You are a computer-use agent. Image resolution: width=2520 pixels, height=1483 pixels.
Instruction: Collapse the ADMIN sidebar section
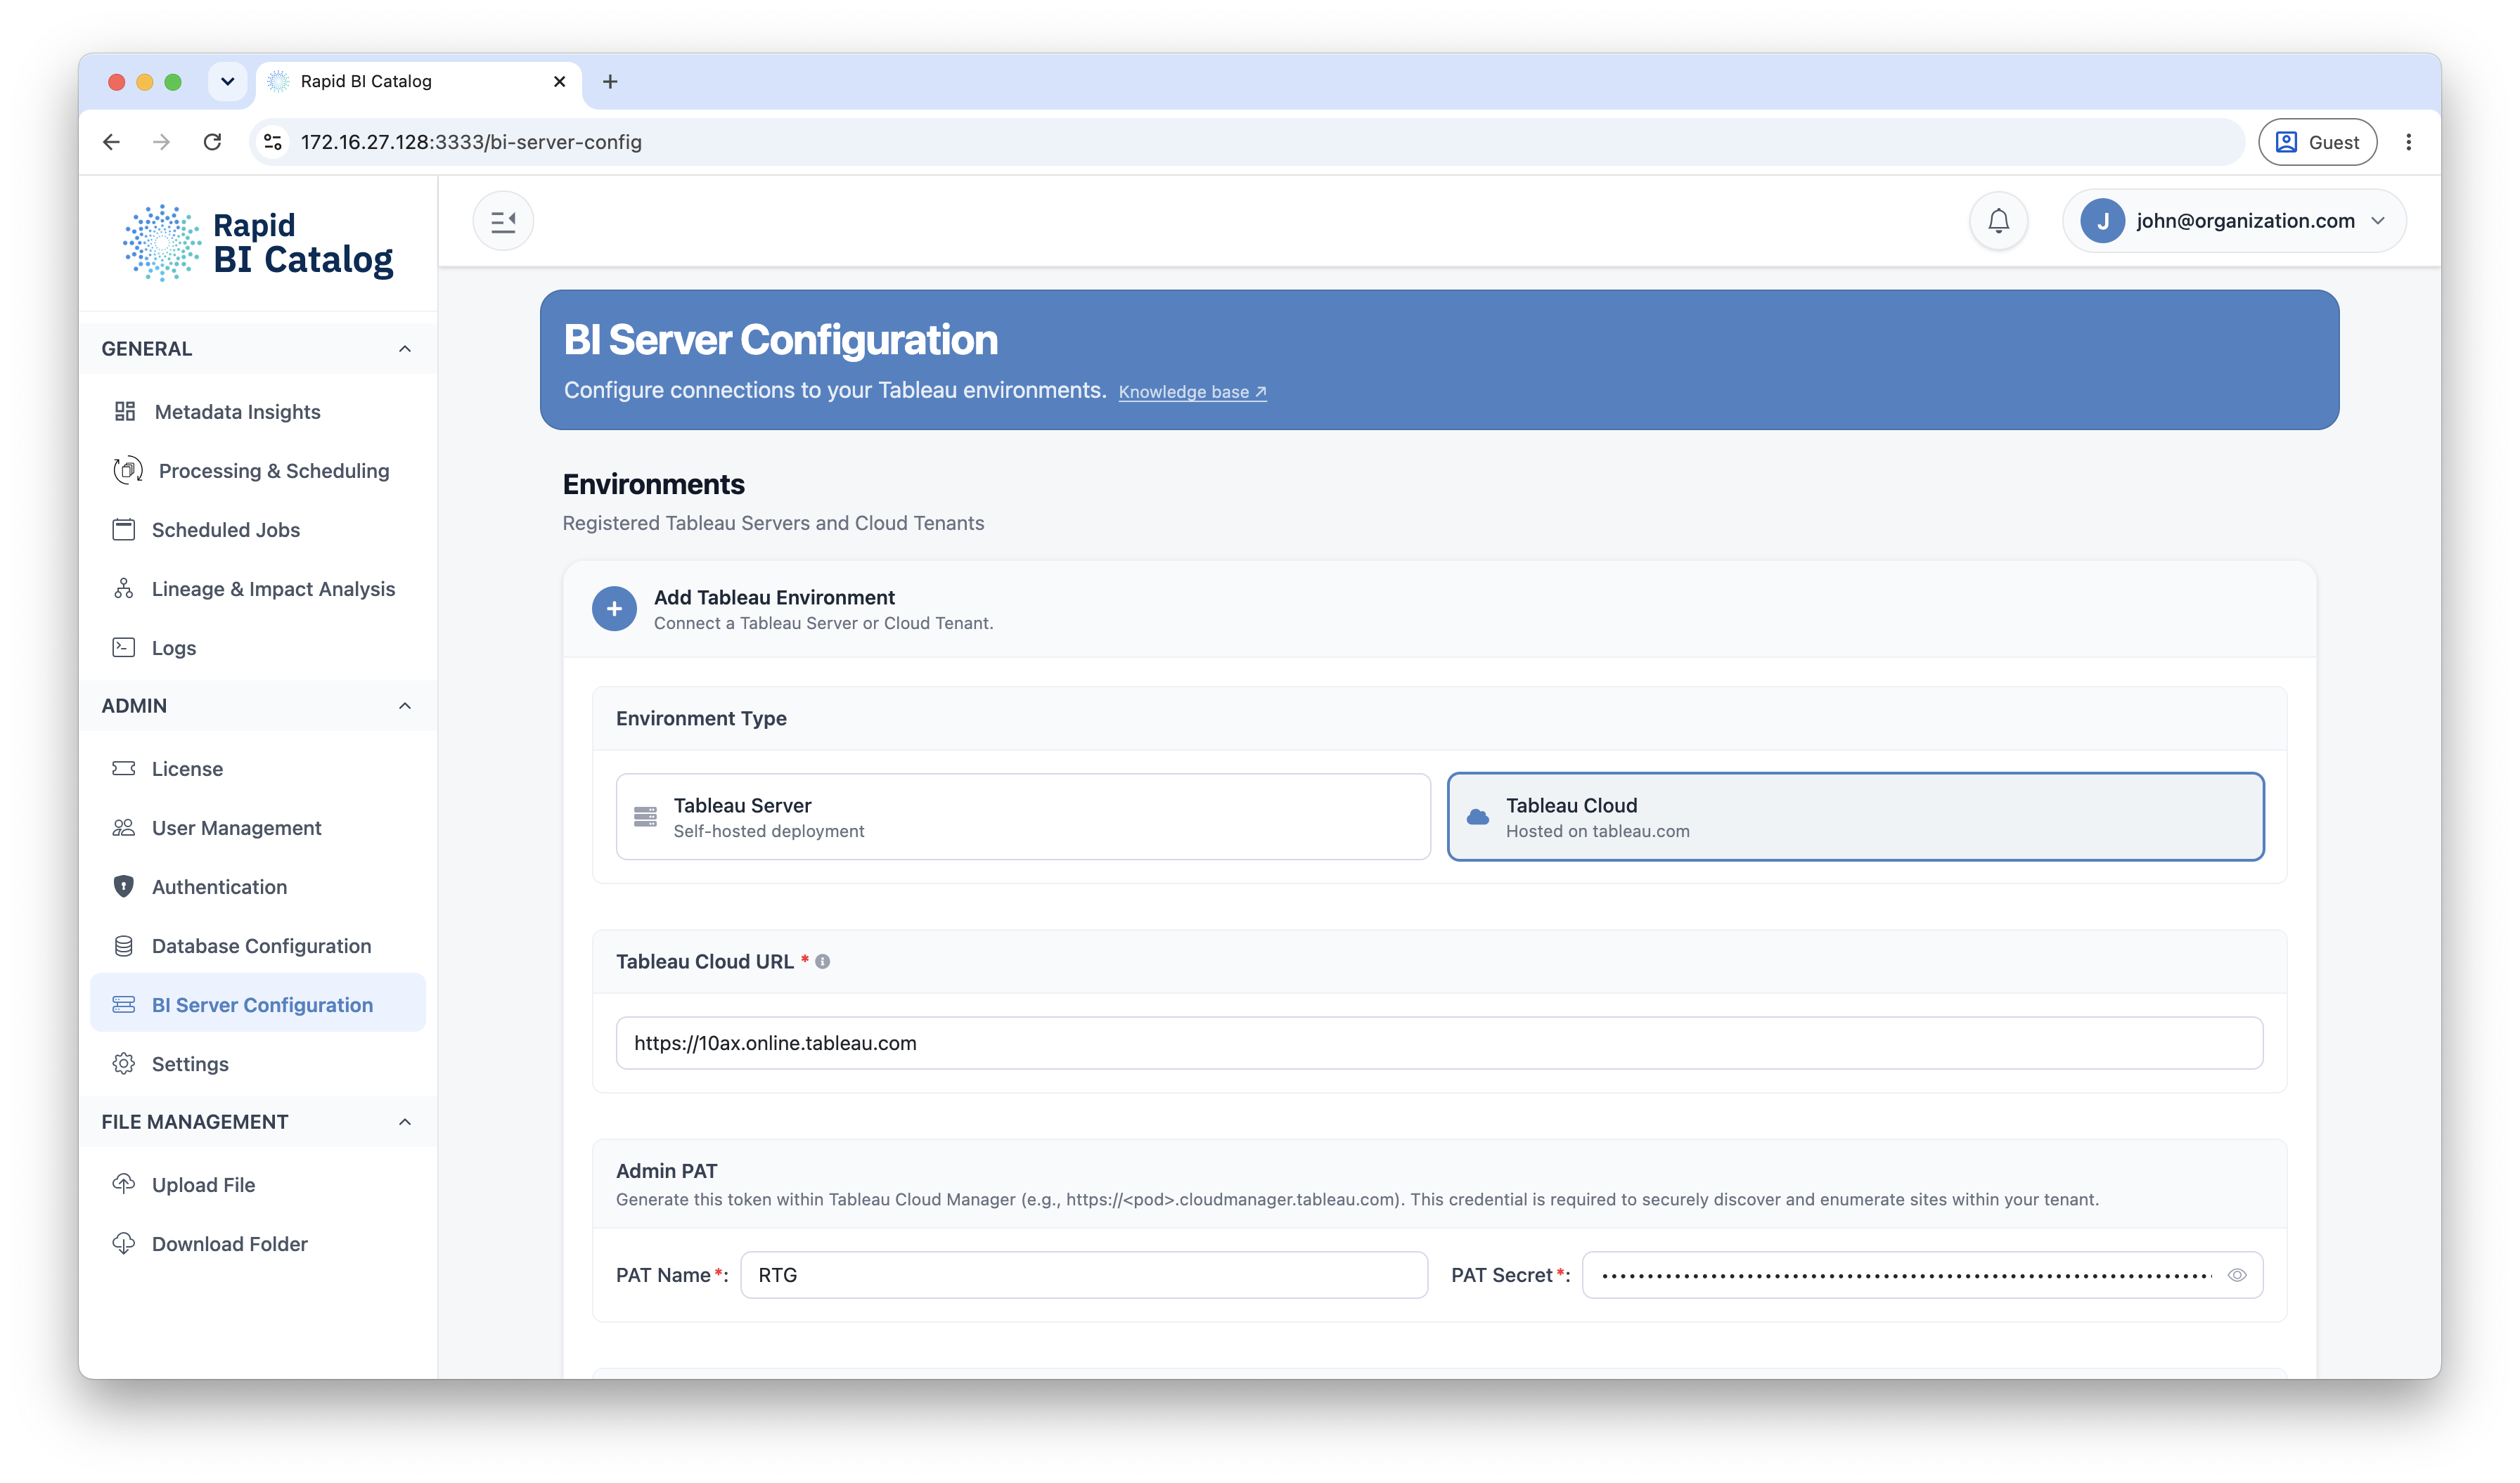tap(405, 706)
